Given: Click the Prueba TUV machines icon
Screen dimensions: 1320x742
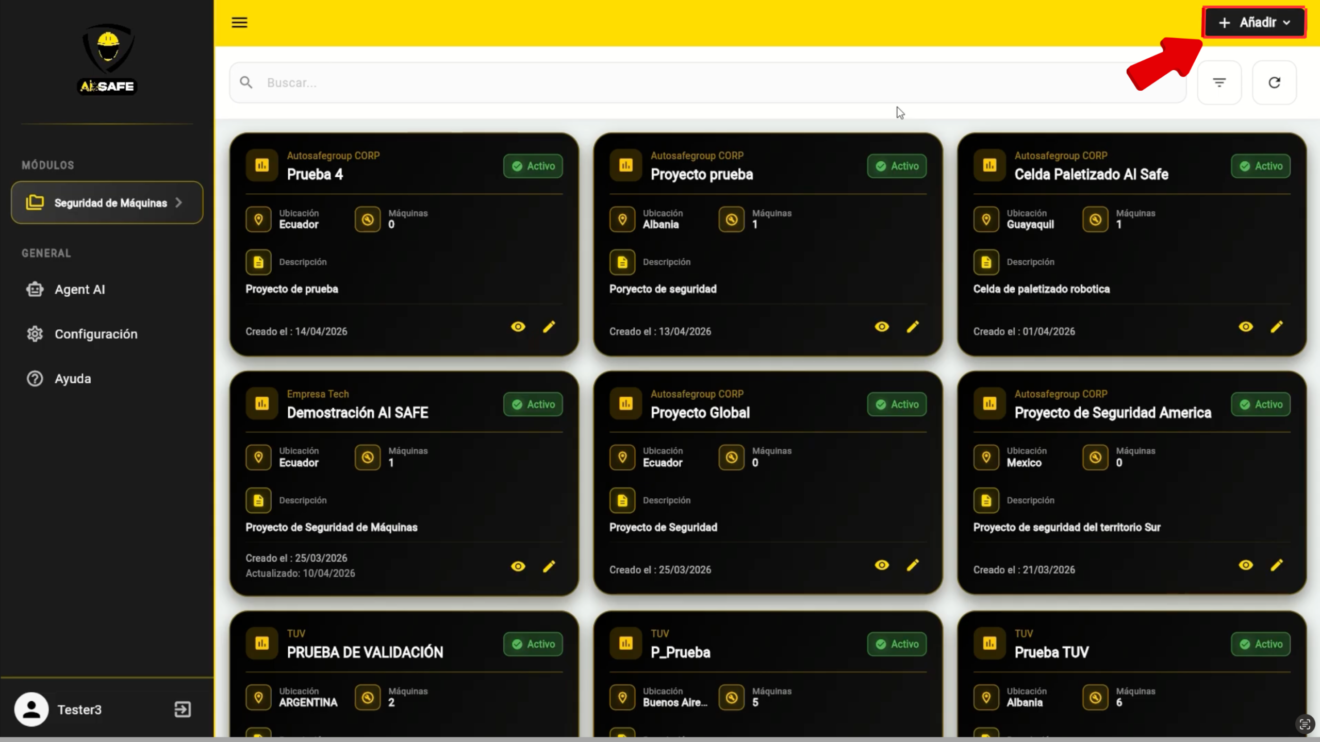Looking at the screenshot, I should point(1095,697).
